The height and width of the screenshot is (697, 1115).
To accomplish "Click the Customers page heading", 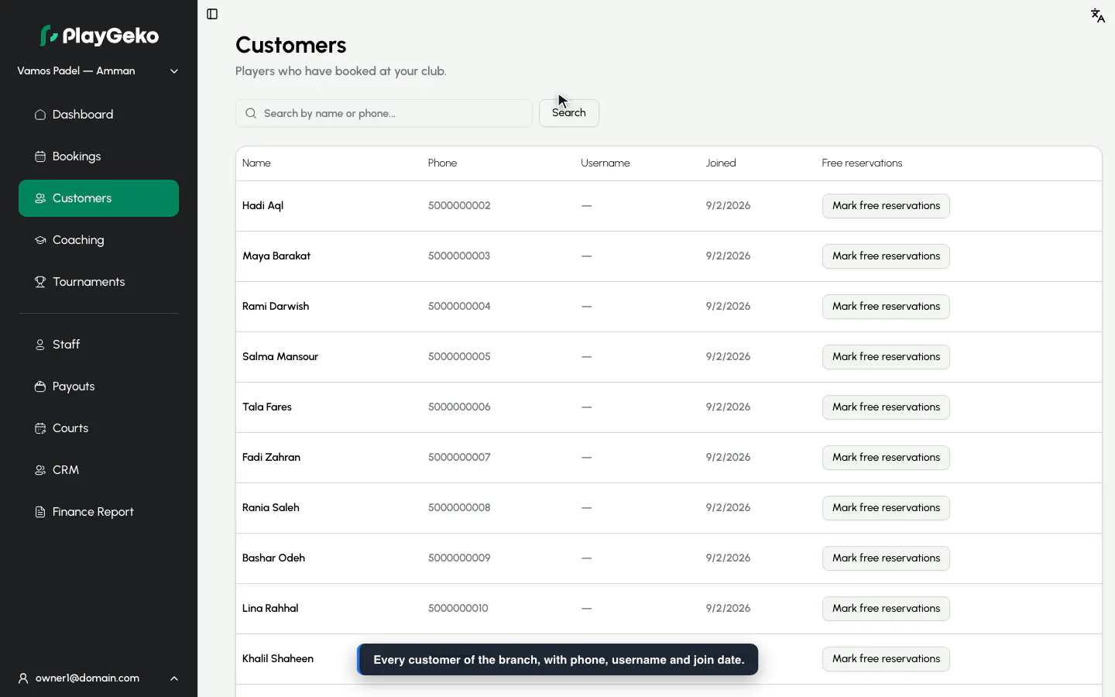I will click(x=291, y=45).
